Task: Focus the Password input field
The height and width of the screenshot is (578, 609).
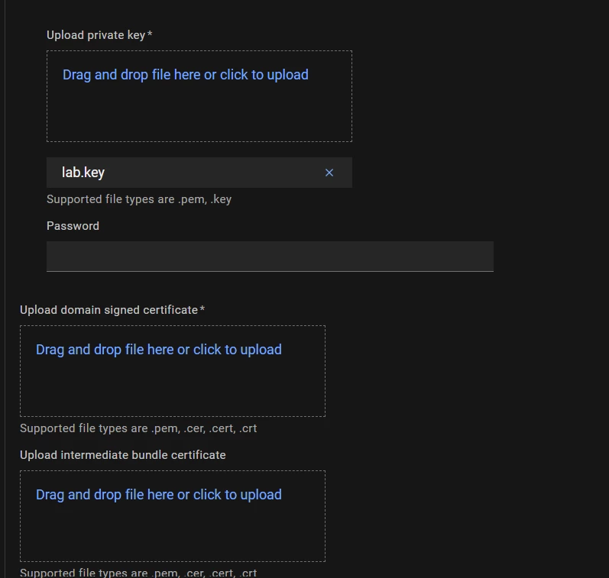Action: [x=270, y=257]
